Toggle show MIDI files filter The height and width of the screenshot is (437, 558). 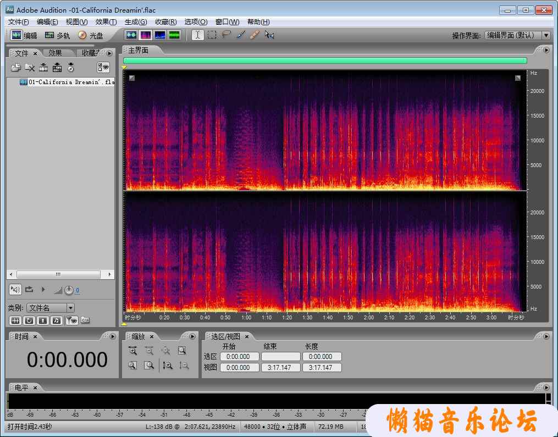point(57,320)
